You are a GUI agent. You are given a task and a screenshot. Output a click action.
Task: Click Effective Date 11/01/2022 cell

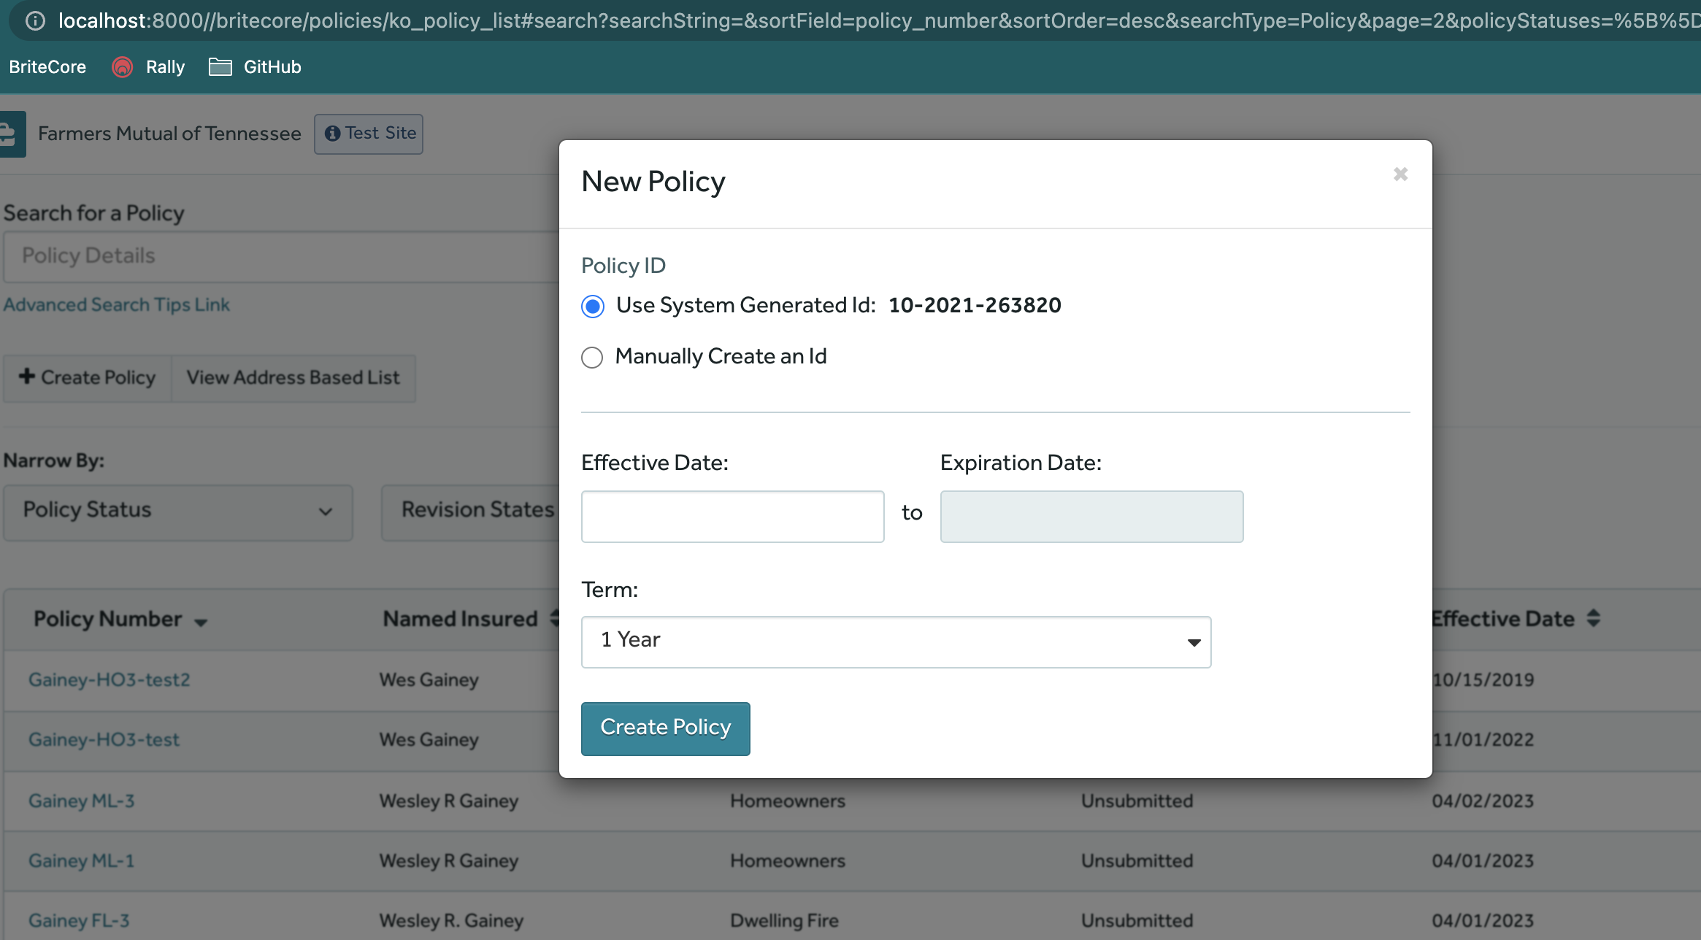1483,739
